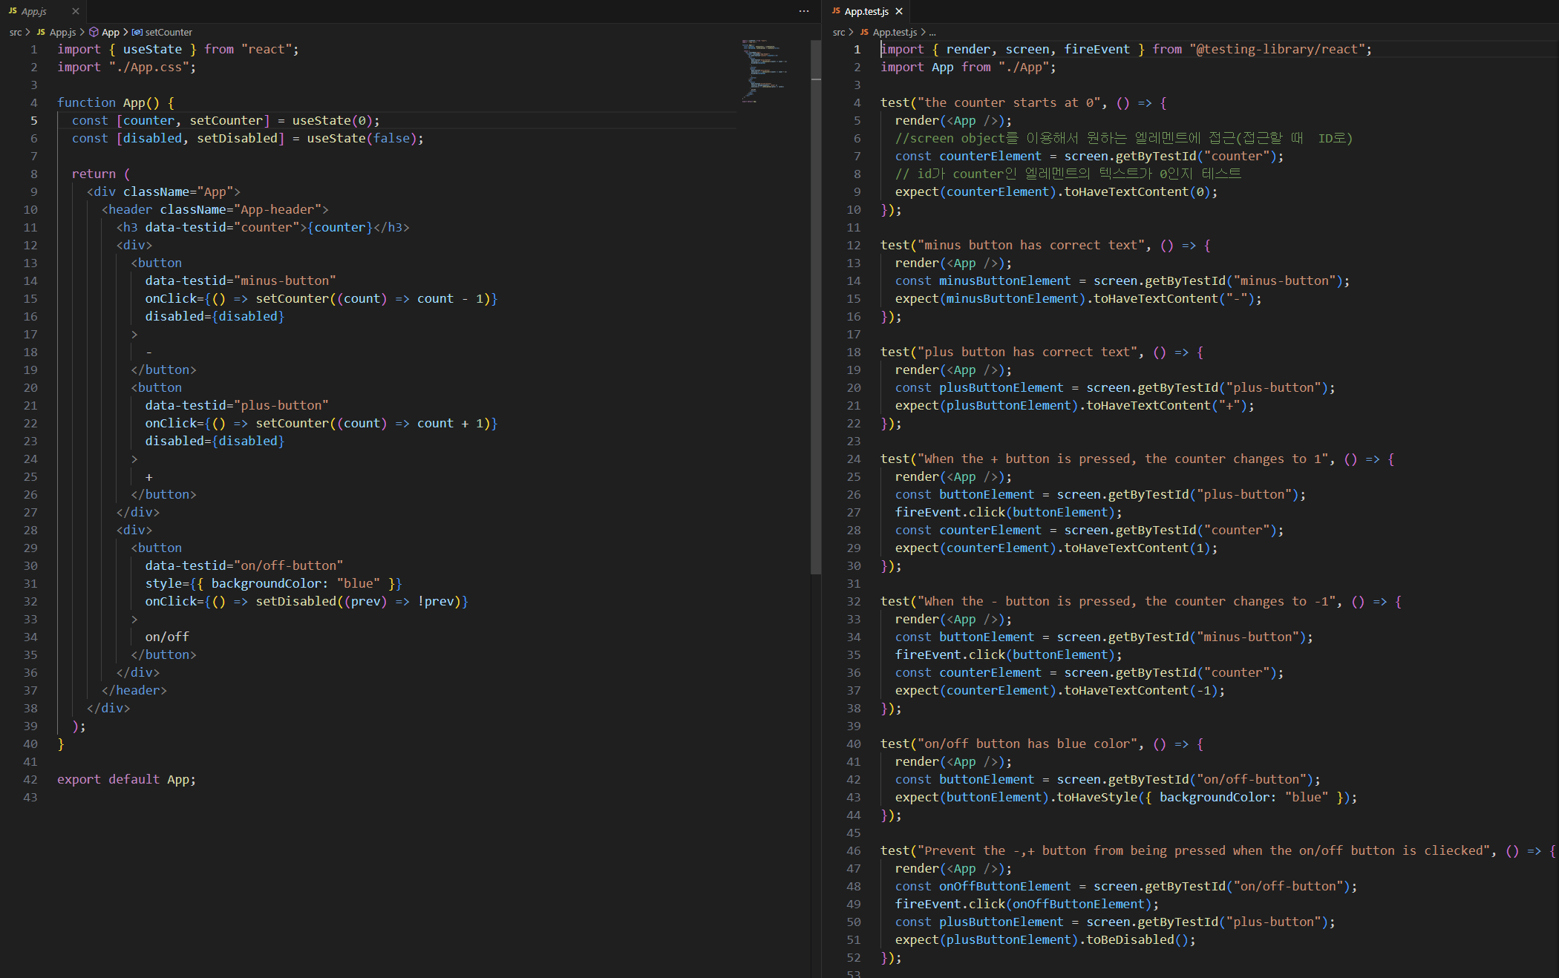Open the src breadcrumb in the right editor
The width and height of the screenshot is (1559, 978).
[839, 32]
